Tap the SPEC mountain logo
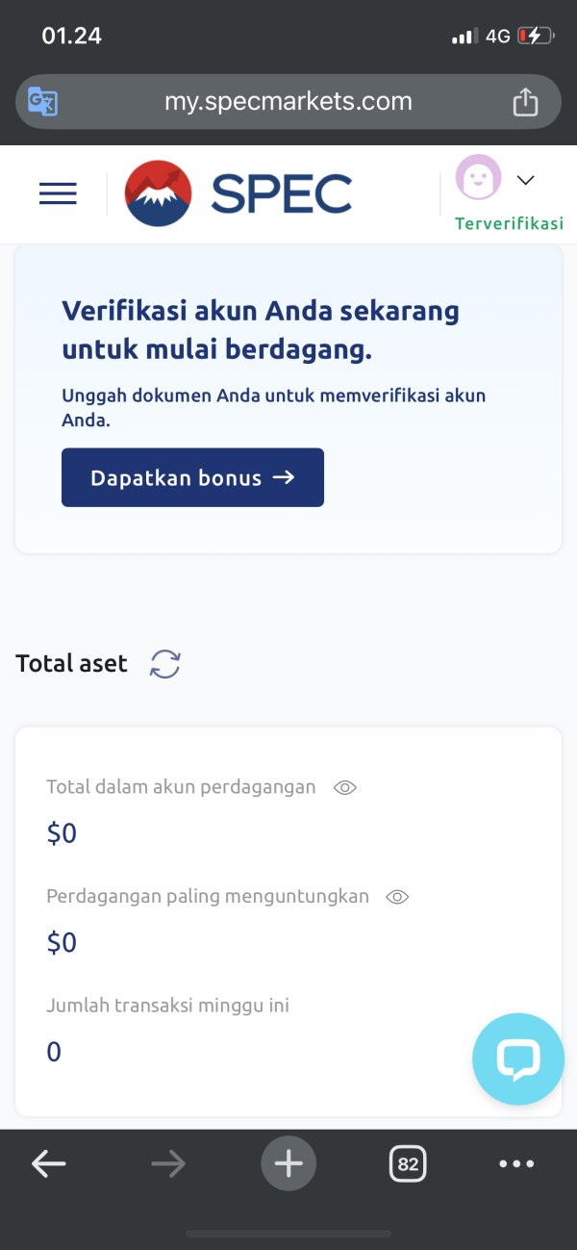Image resolution: width=577 pixels, height=1250 pixels. pos(159,193)
